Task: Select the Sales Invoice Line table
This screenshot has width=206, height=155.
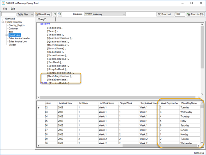Action: 18,42
